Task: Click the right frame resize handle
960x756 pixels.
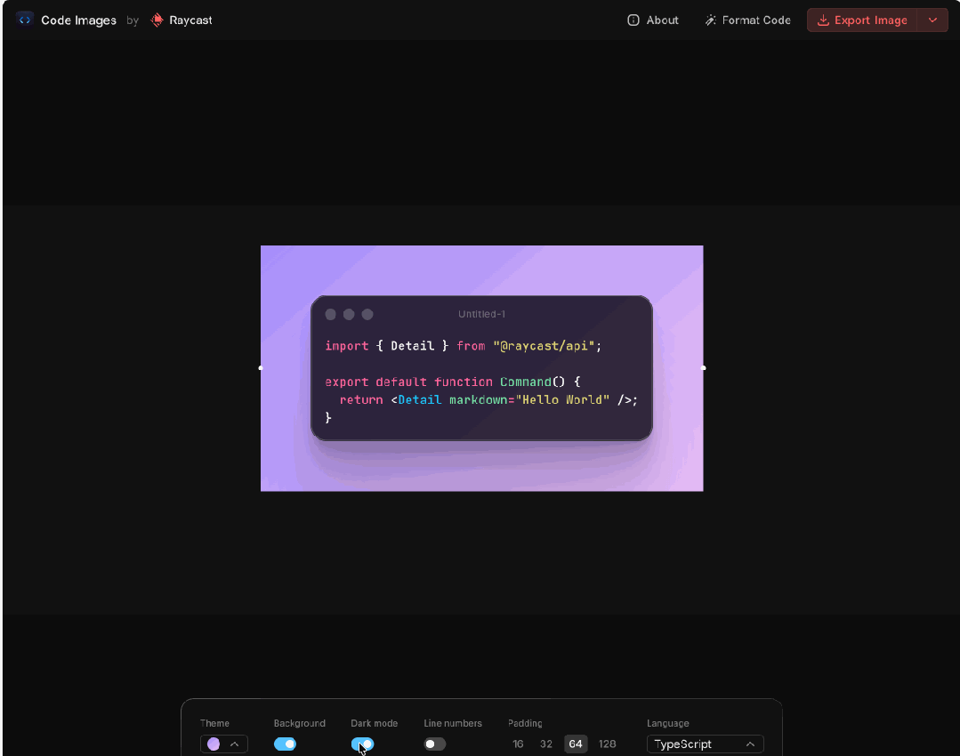Action: (x=703, y=368)
